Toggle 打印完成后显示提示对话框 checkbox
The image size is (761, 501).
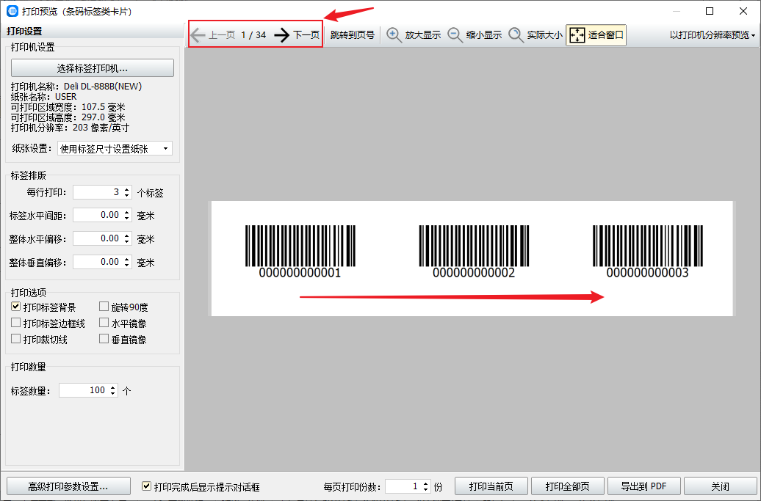click(146, 486)
